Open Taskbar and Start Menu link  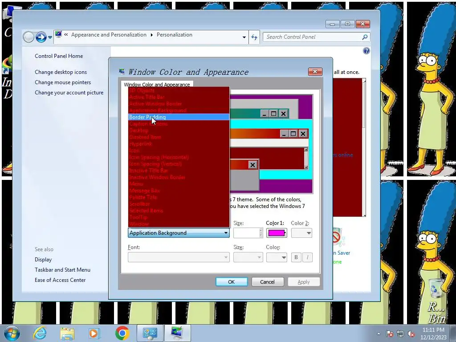[x=62, y=269]
